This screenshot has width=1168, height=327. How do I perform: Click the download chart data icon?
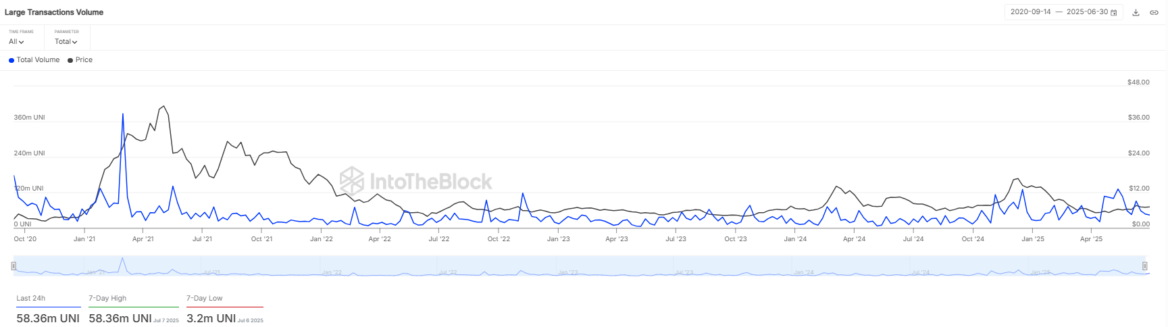[1136, 12]
